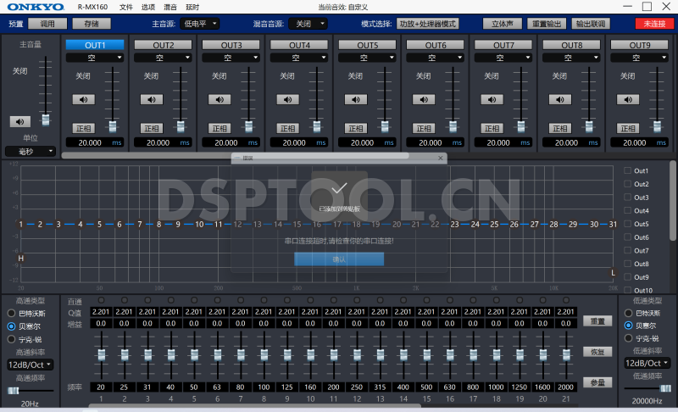The width and height of the screenshot is (678, 412).
Task: Click the H high-pass marker on graph
Action: (20, 258)
